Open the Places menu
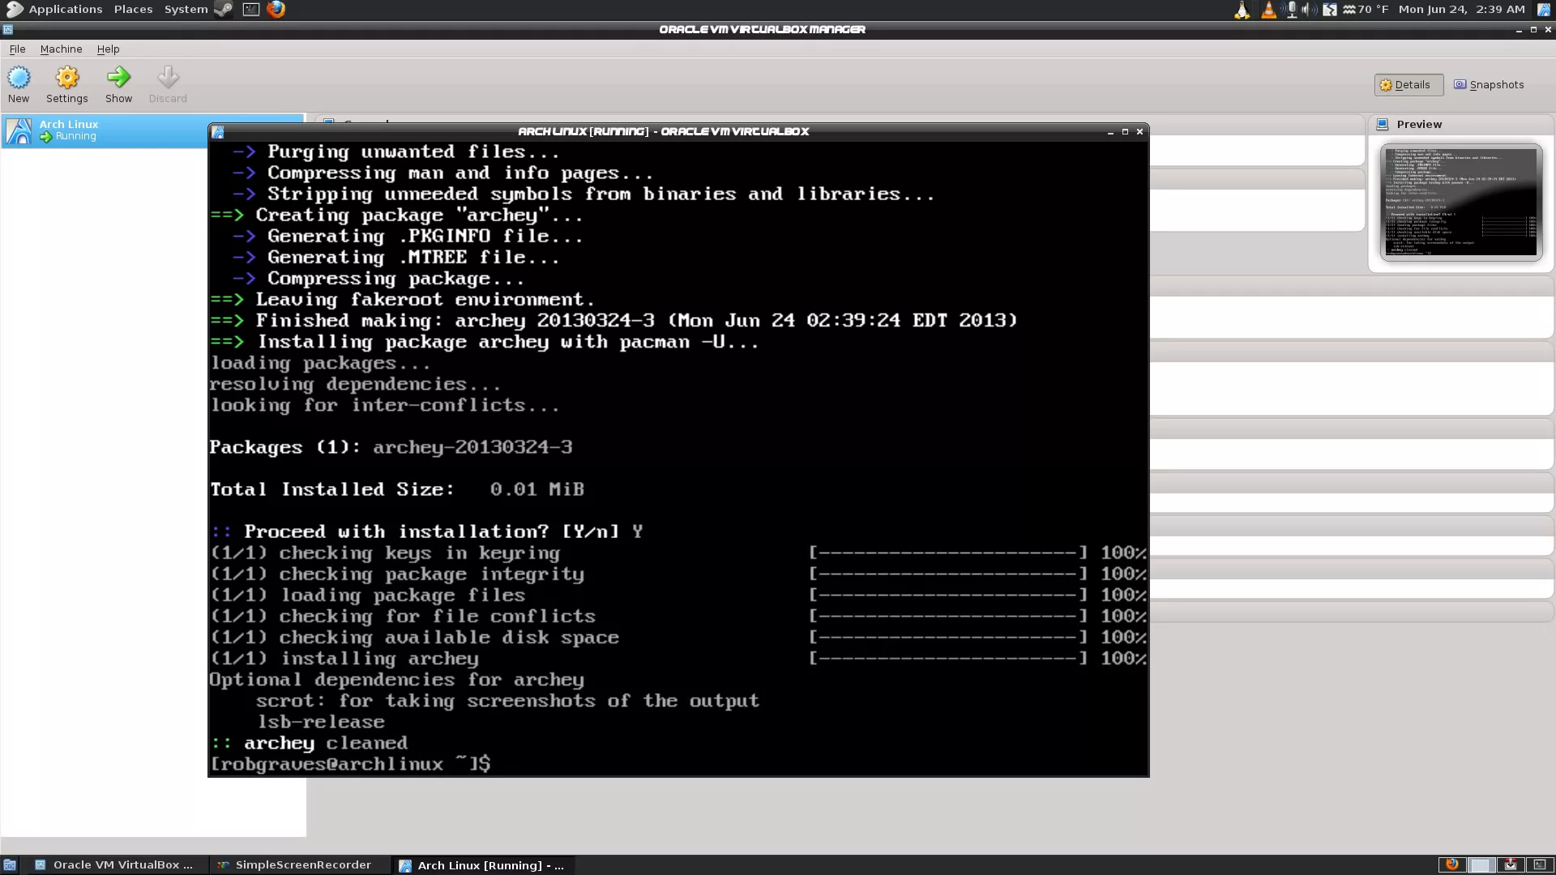This screenshot has height=875, width=1556. click(133, 9)
